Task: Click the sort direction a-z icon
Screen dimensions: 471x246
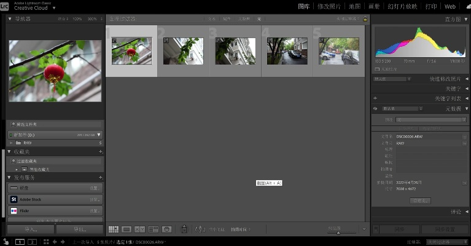Action: pyautogui.click(x=200, y=229)
